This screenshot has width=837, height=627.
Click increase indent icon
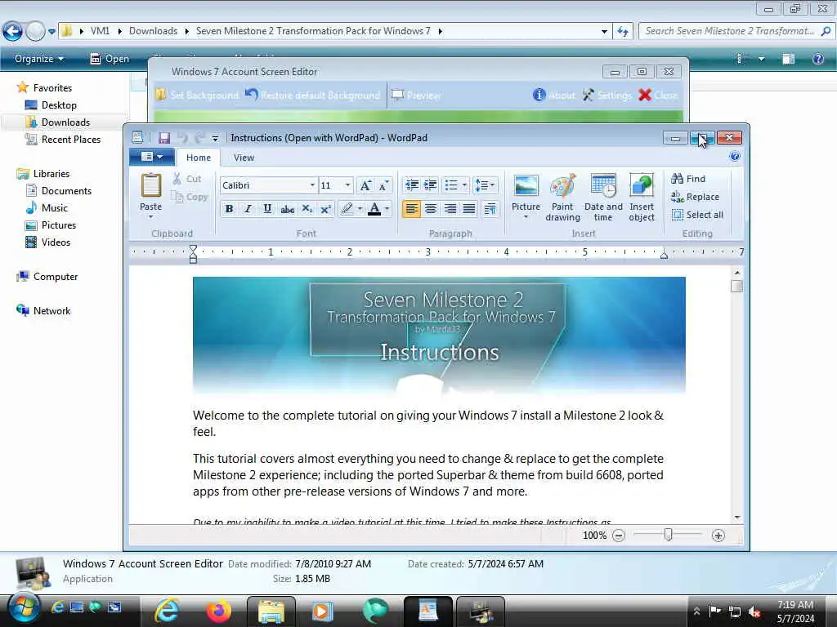point(430,185)
